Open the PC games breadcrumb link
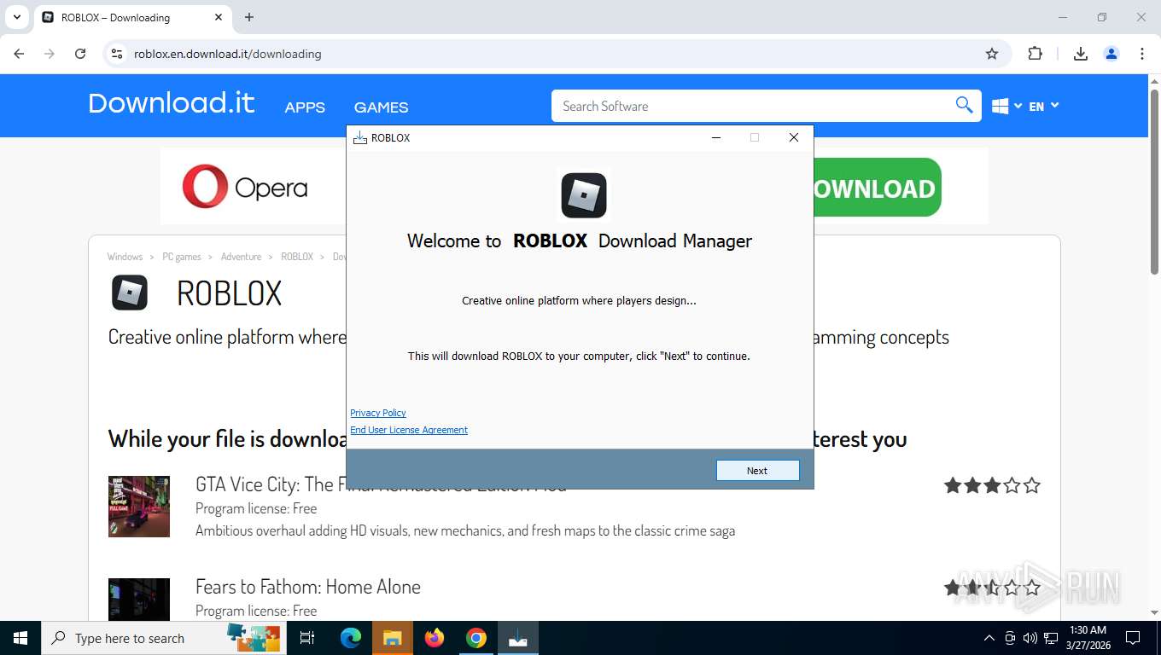The image size is (1161, 655). click(x=182, y=257)
